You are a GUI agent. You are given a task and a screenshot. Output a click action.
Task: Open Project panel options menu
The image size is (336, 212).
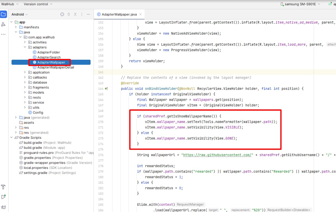pyautogui.click(x=82, y=14)
